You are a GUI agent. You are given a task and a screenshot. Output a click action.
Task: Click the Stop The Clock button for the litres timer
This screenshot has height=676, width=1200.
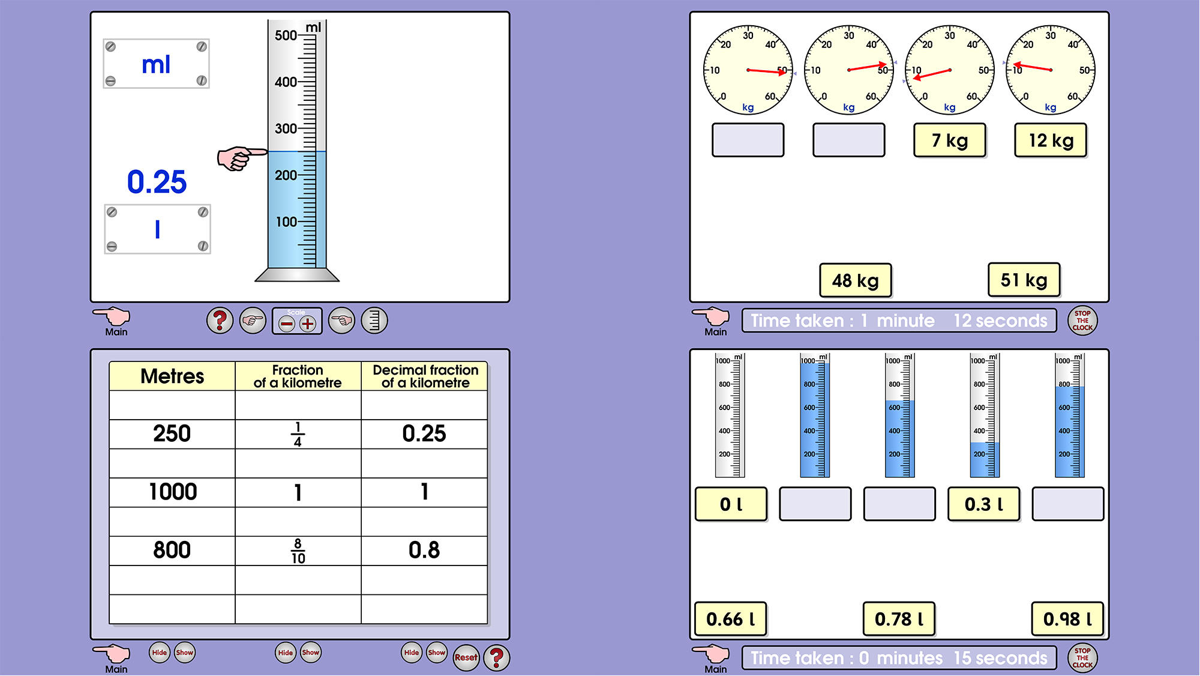tap(1082, 658)
